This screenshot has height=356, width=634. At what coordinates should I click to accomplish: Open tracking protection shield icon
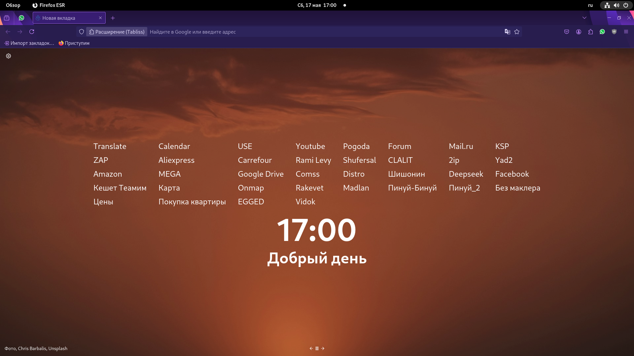tap(82, 32)
